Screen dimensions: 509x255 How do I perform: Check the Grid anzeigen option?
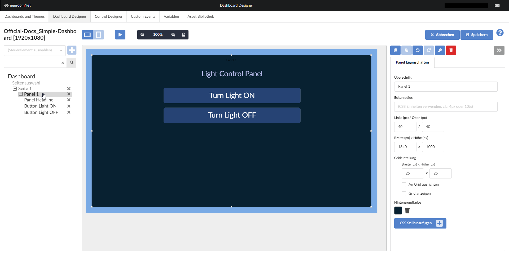coord(404,194)
